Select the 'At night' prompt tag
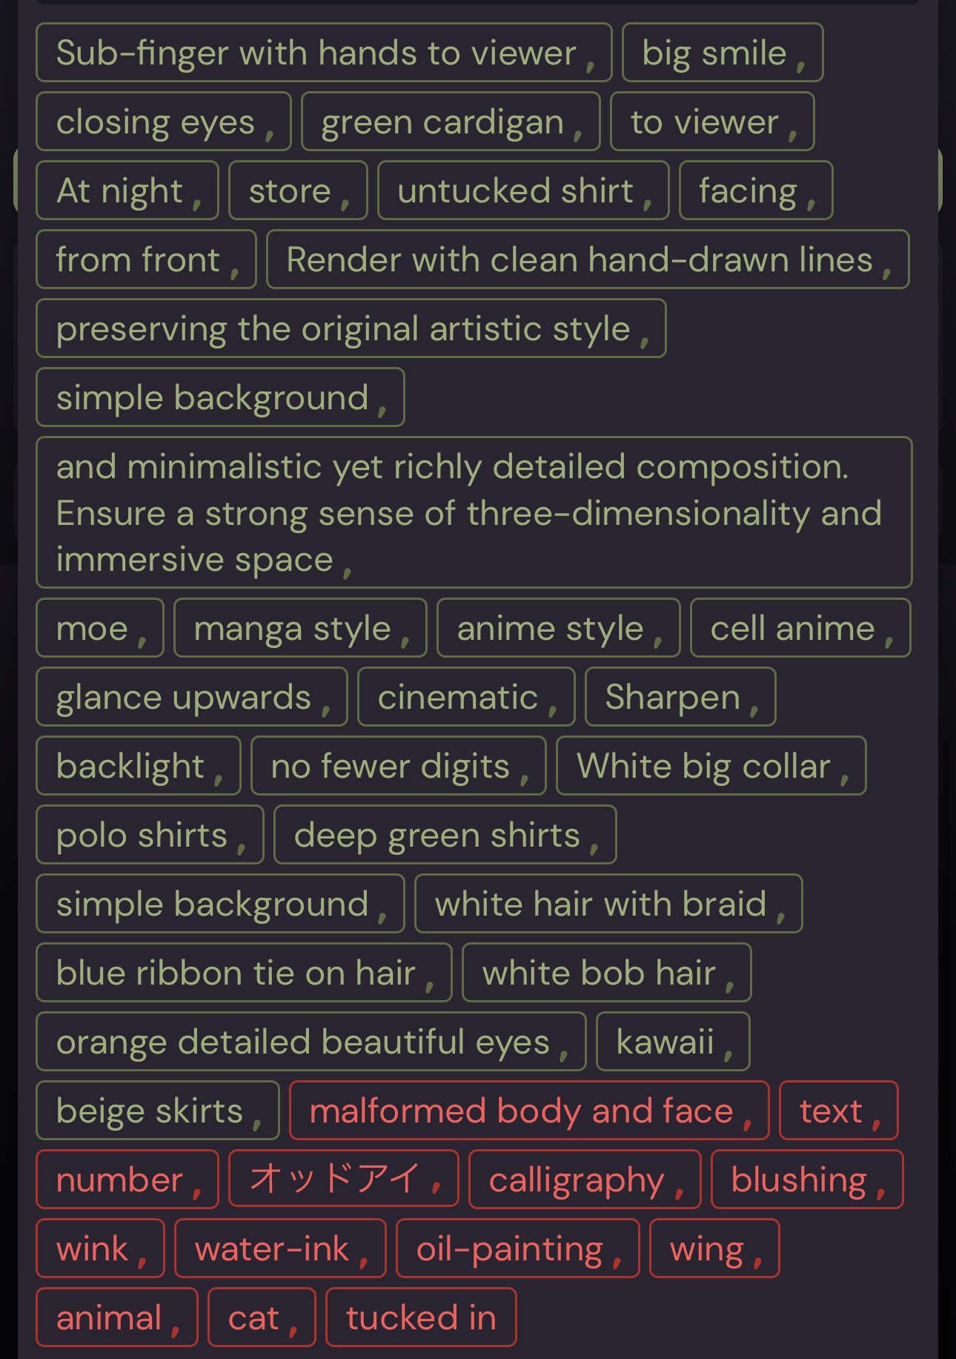 click(x=127, y=191)
